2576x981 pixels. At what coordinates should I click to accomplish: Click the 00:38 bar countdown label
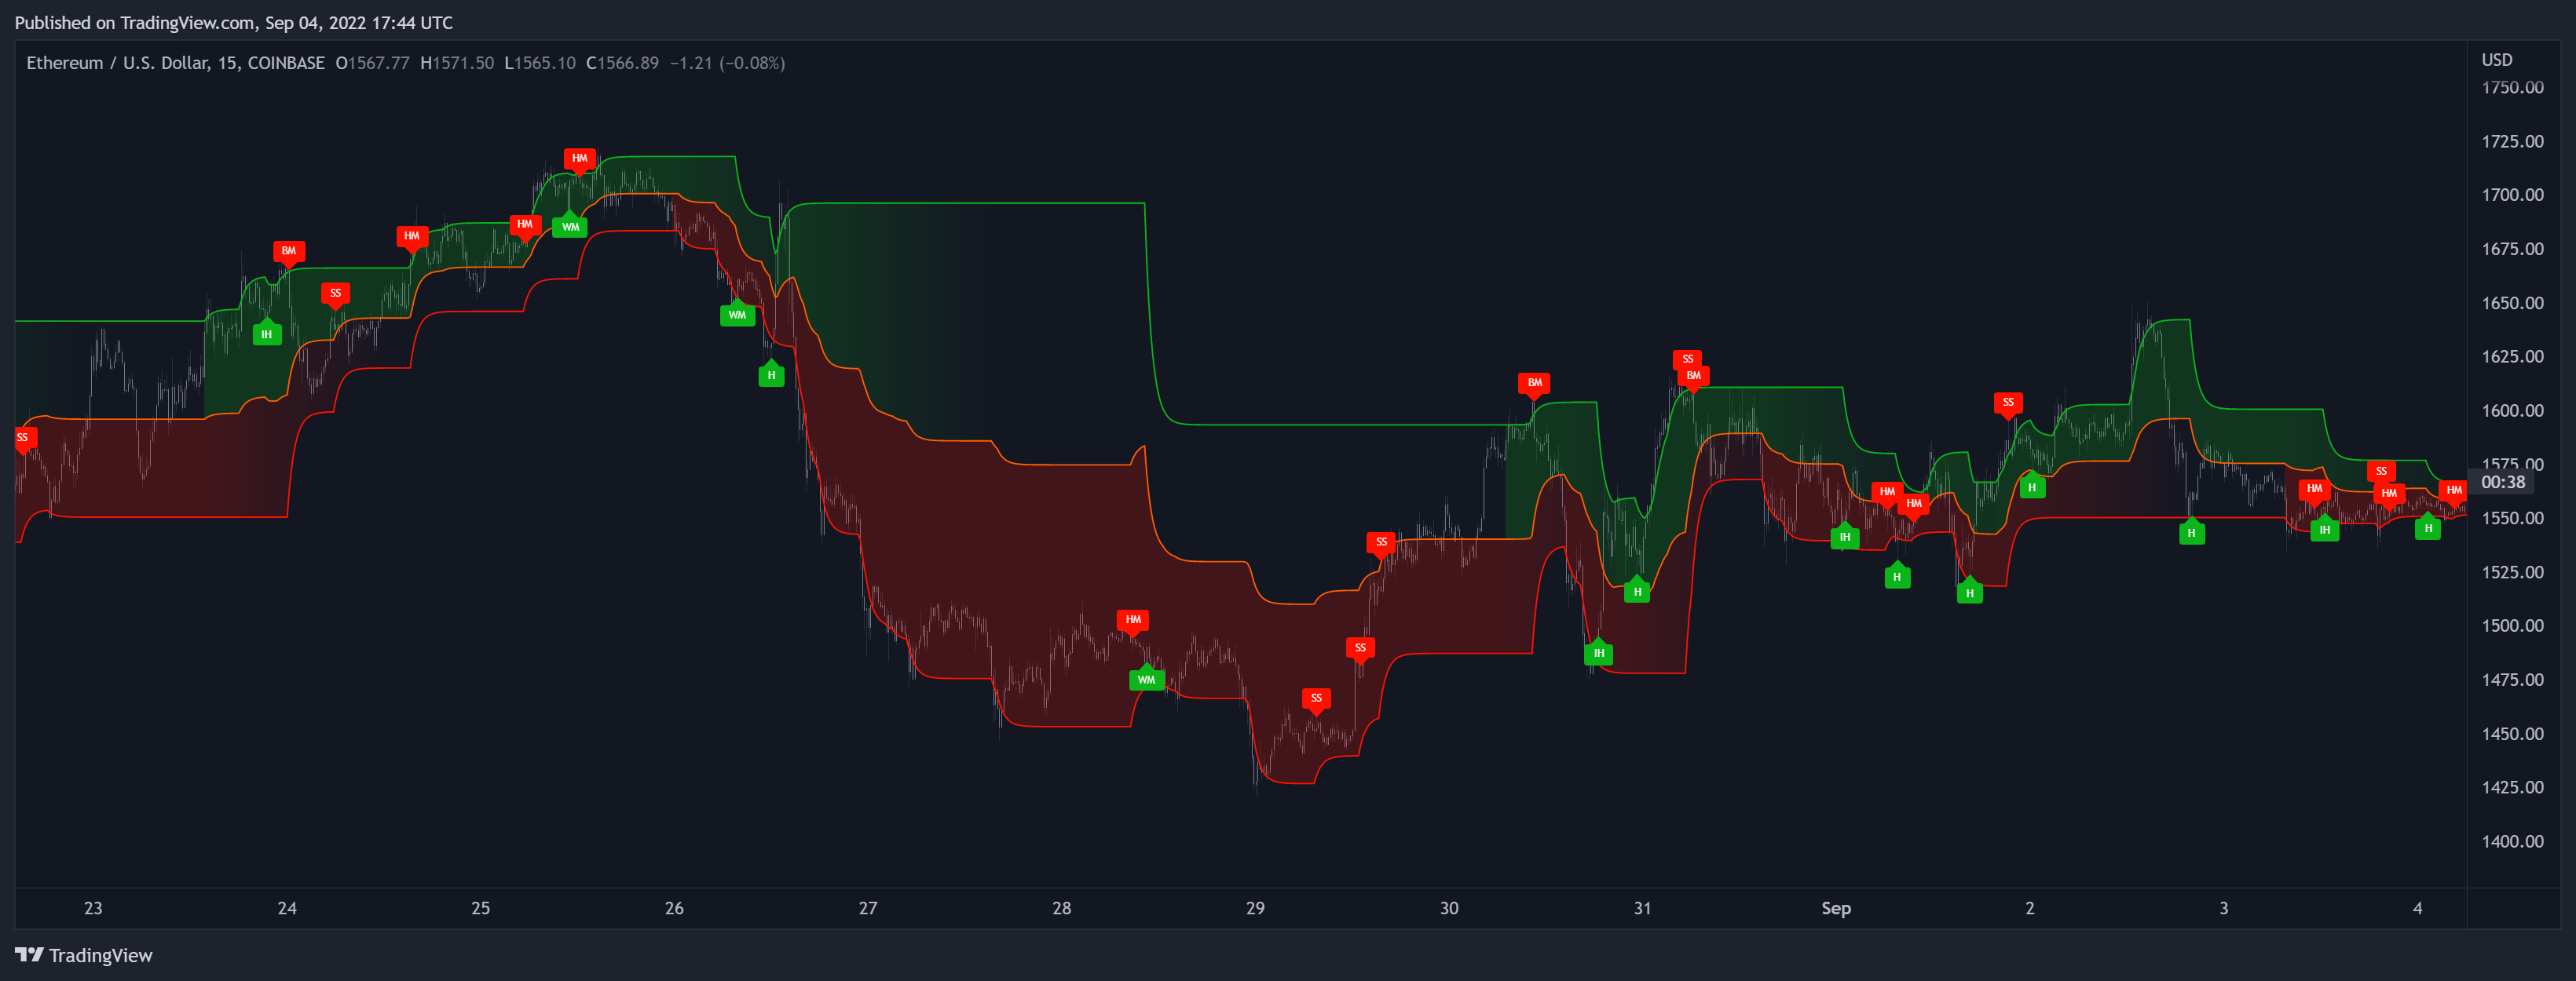[2503, 483]
